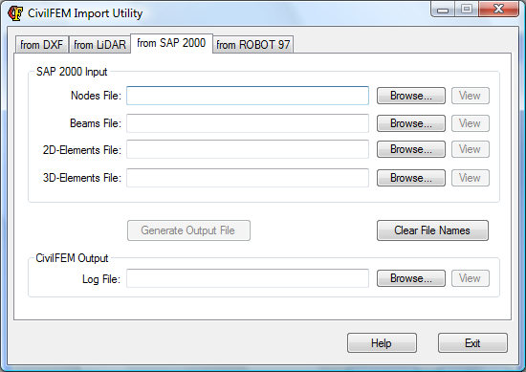
Task: Select the from SAP 2000 tab
Action: point(171,43)
